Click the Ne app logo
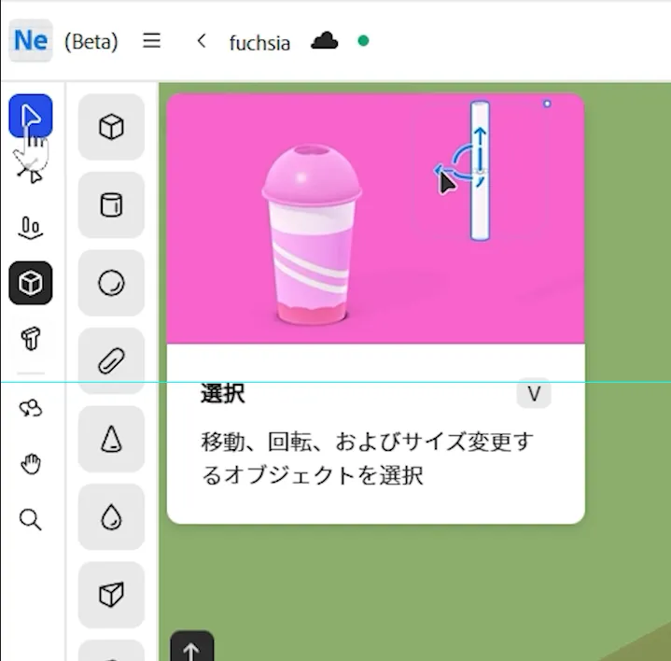The height and width of the screenshot is (661, 671). [31, 40]
